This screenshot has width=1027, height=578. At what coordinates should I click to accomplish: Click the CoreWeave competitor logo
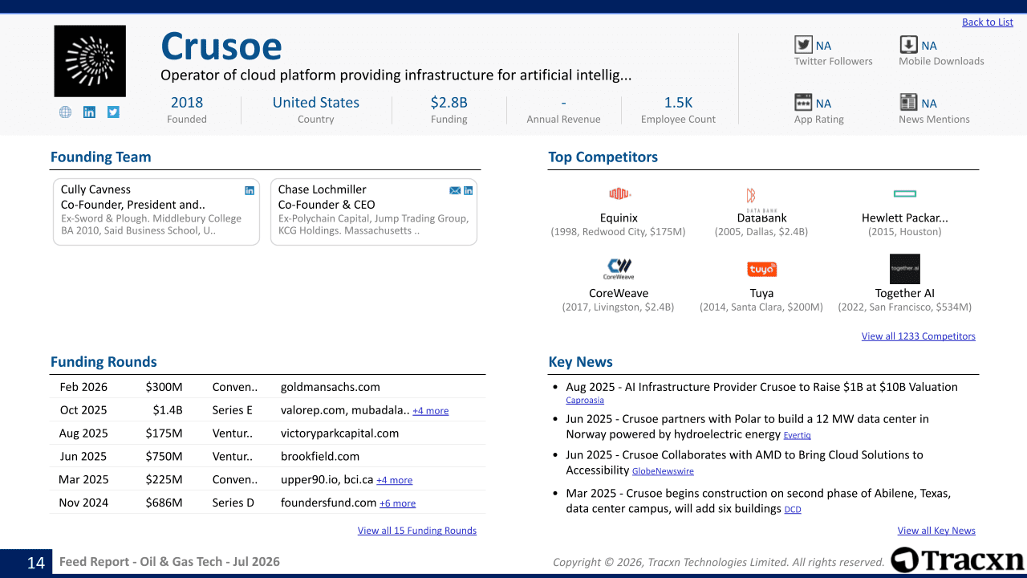click(619, 269)
